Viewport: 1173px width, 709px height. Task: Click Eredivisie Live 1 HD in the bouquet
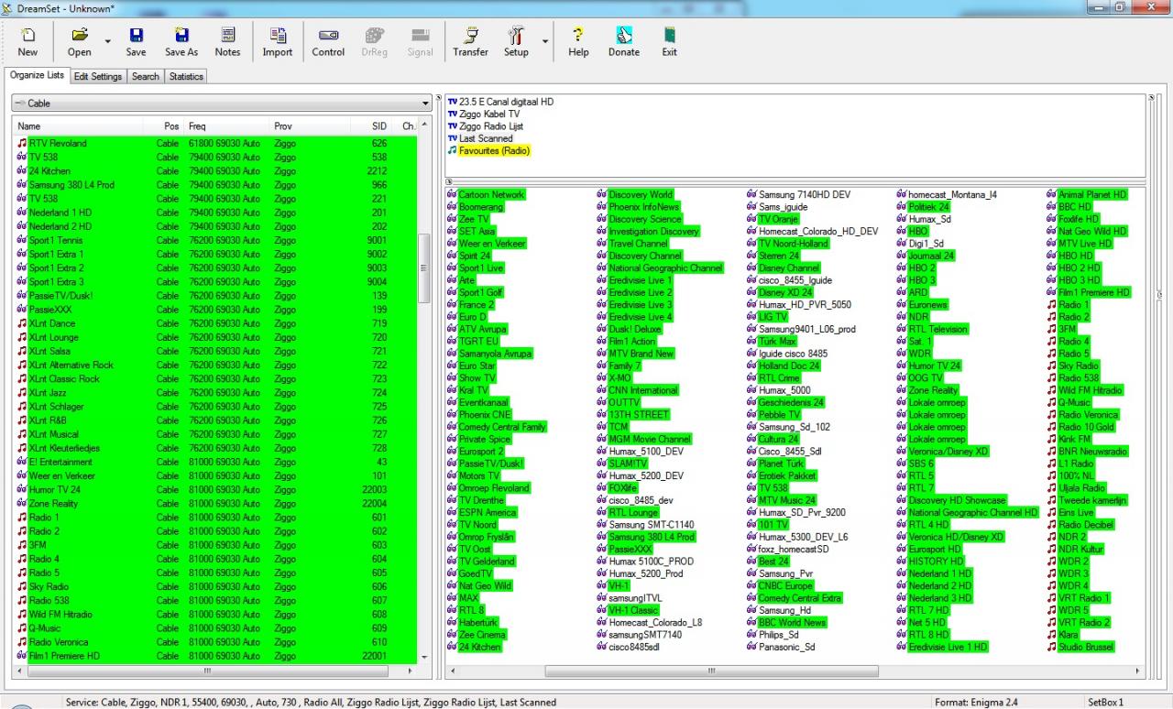click(x=948, y=647)
